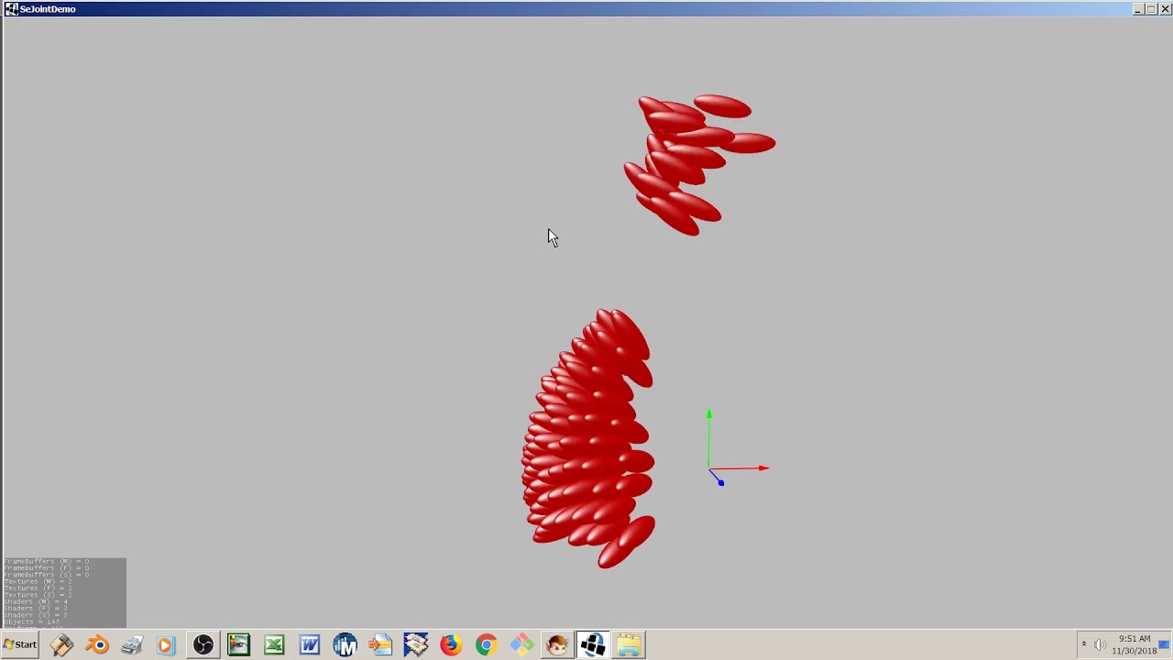Launch Blender from the taskbar
The width and height of the screenshot is (1173, 660).
pos(97,645)
